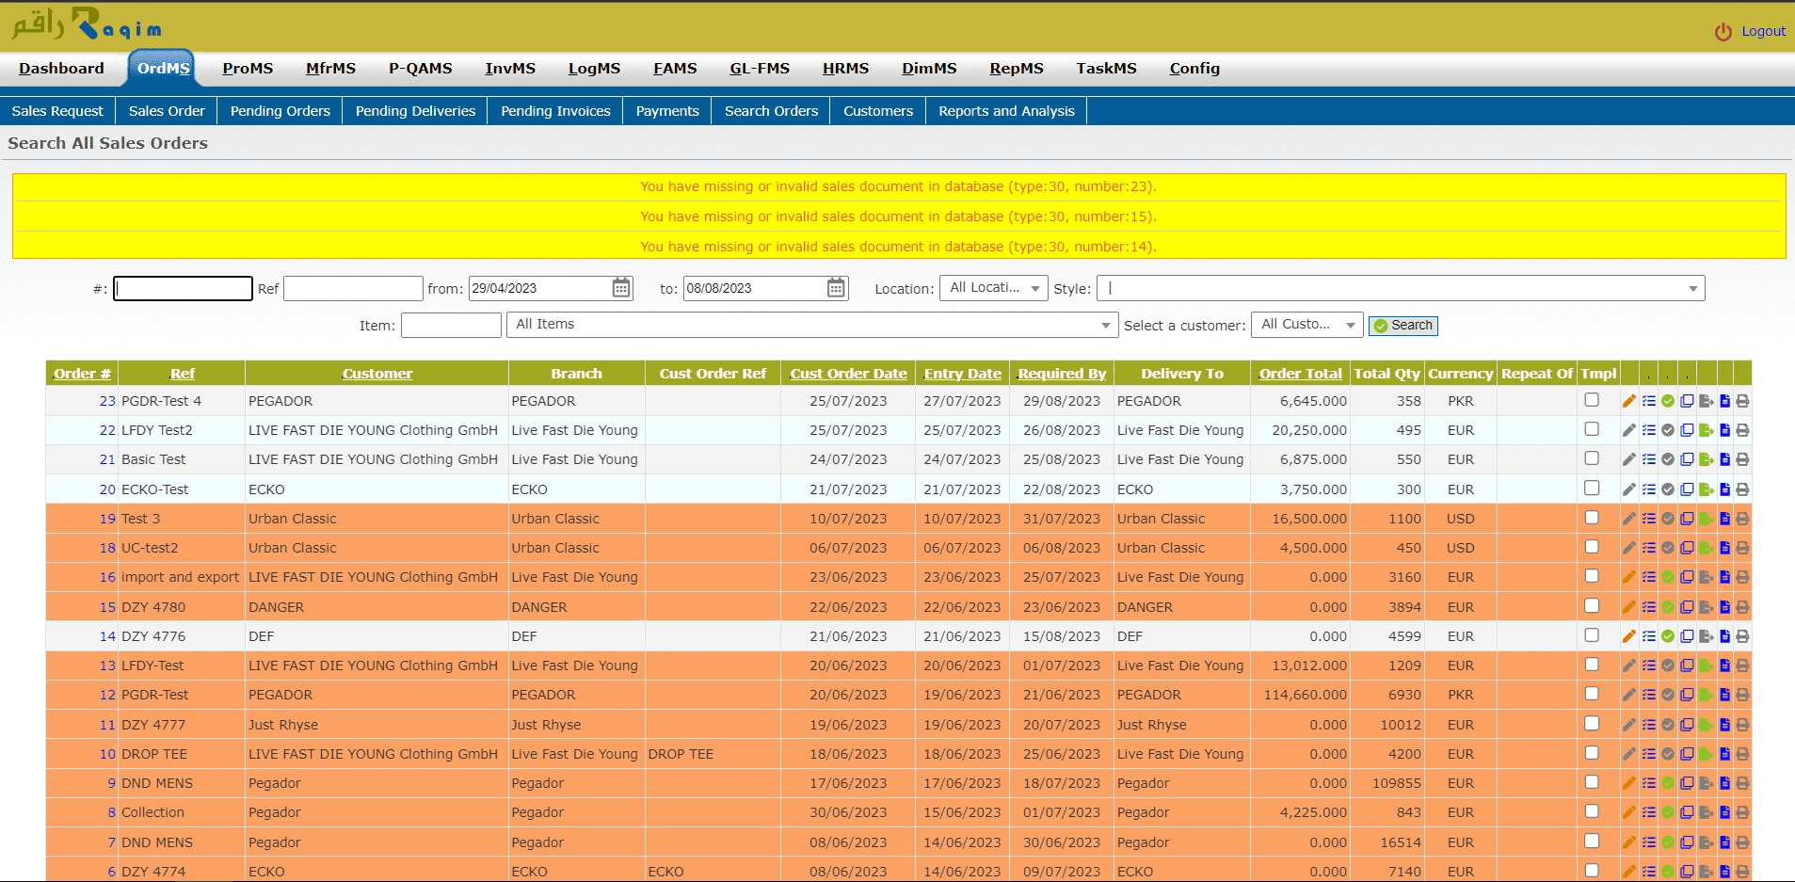Viewport: 1795px width, 882px height.
Task: Open order number 14 link
Action: tap(107, 636)
